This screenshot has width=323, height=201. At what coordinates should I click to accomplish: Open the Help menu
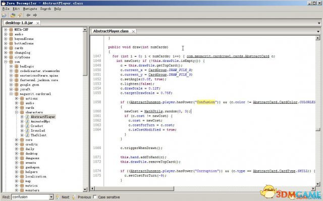click(x=58, y=9)
